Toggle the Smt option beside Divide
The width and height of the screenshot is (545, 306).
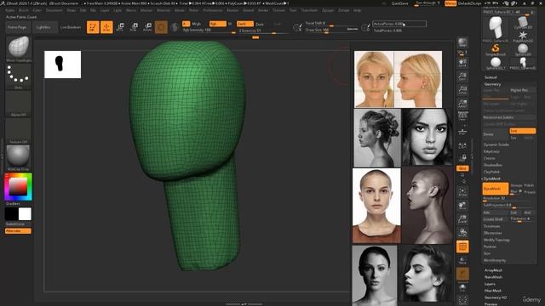(522, 131)
